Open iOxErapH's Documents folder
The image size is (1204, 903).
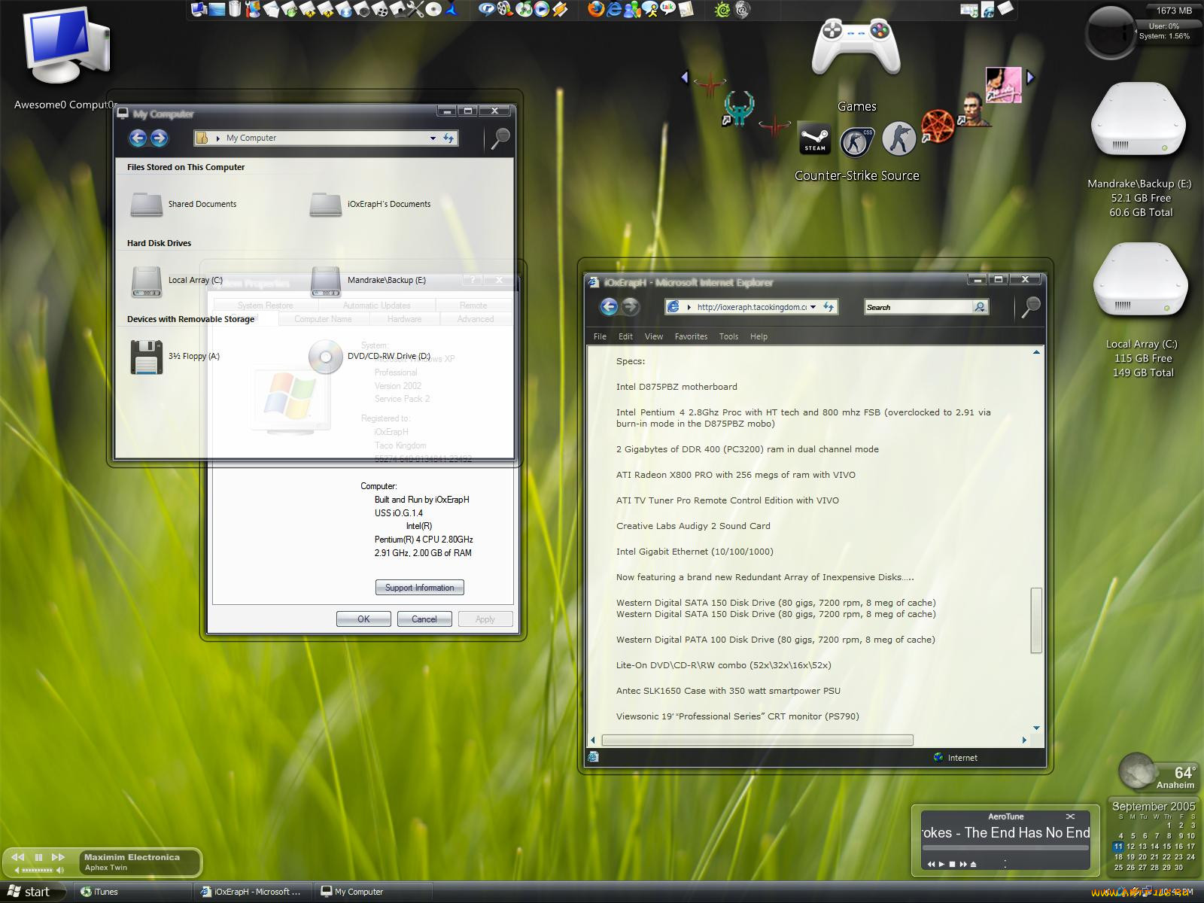(x=370, y=204)
